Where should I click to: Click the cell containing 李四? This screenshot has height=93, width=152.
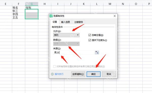(18, 14)
